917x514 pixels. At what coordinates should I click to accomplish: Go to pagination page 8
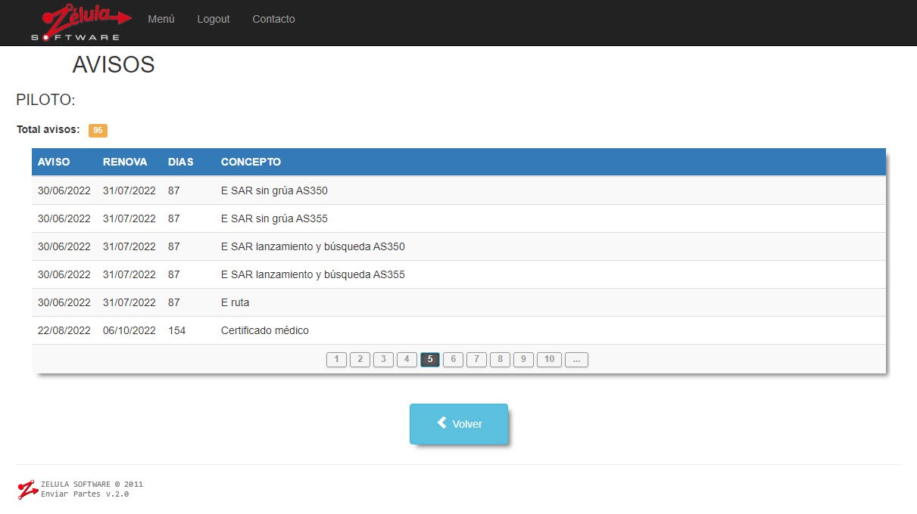pos(500,360)
